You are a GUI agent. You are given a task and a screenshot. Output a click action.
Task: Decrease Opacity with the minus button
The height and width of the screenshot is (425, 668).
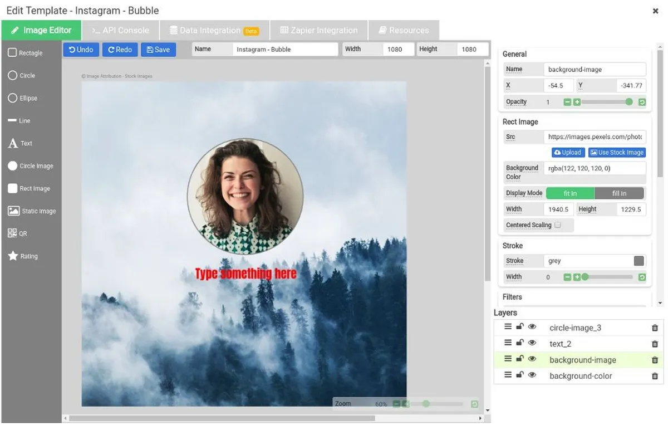(x=567, y=102)
